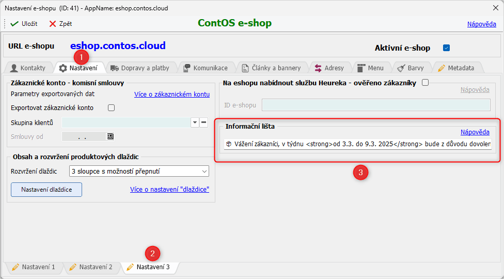Click the red Zpět X icon
504x279 pixels.
coord(52,24)
